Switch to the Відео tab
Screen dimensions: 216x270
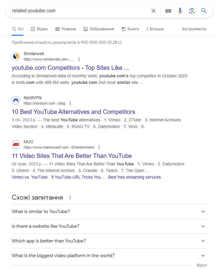39,29
